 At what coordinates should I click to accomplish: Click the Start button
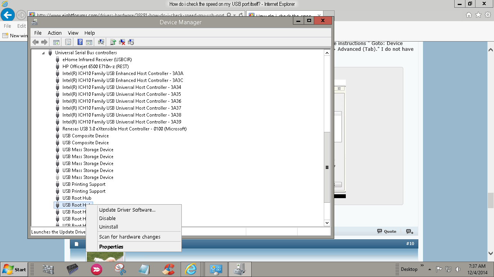[x=14, y=269]
